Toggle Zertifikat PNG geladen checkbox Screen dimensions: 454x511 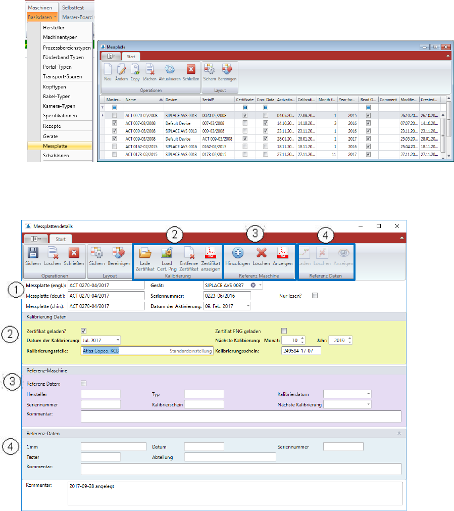click(x=284, y=331)
